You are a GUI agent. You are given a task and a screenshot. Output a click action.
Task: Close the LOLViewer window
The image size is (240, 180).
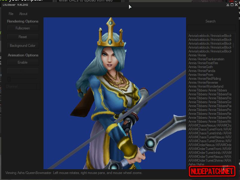[236, 5]
